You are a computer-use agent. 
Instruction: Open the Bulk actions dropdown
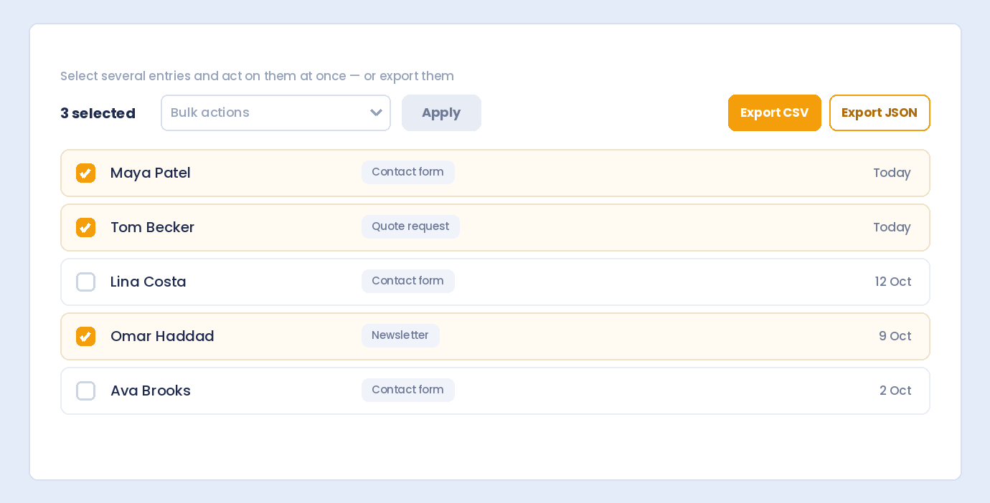tap(275, 112)
